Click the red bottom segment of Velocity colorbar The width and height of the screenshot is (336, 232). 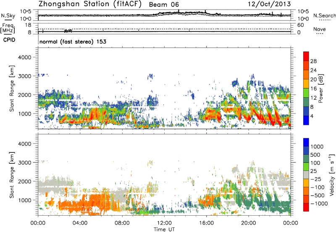(306, 207)
